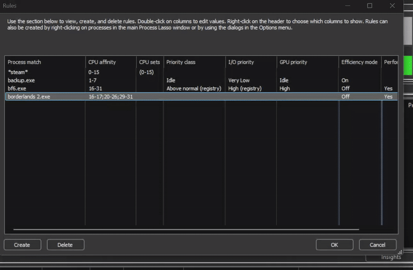Screen dimensions: 413x270
Task: Select the bf6.exe rule row
Action: [x=17, y=88]
